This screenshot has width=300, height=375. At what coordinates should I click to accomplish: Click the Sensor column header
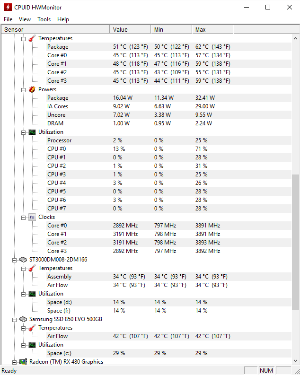55,29
